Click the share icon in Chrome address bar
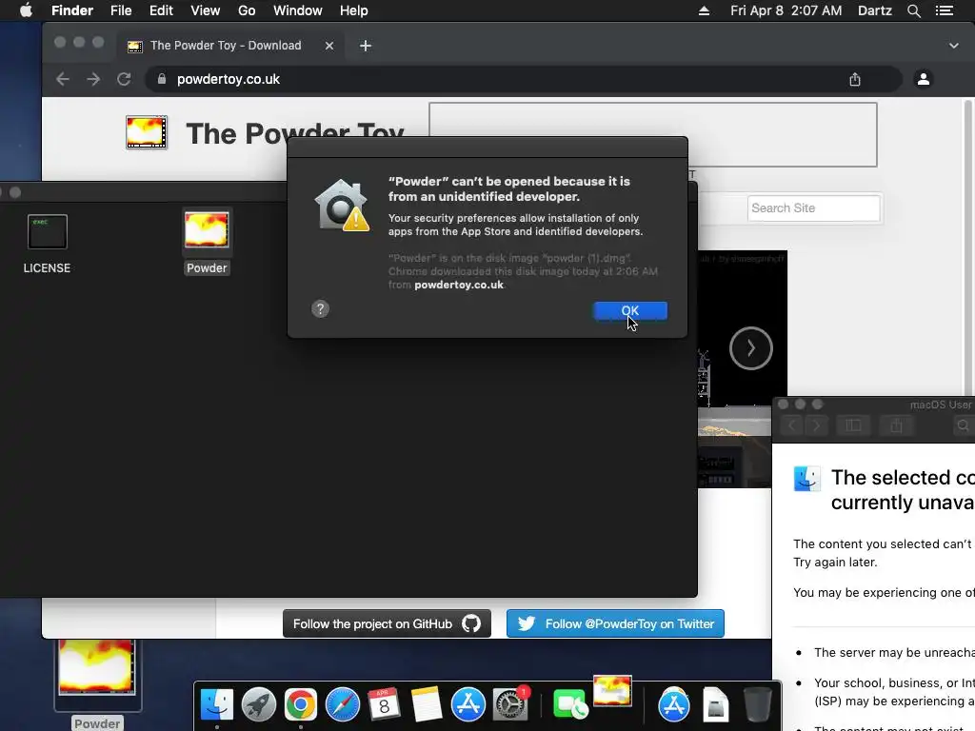This screenshot has height=731, width=975. pyautogui.click(x=855, y=79)
